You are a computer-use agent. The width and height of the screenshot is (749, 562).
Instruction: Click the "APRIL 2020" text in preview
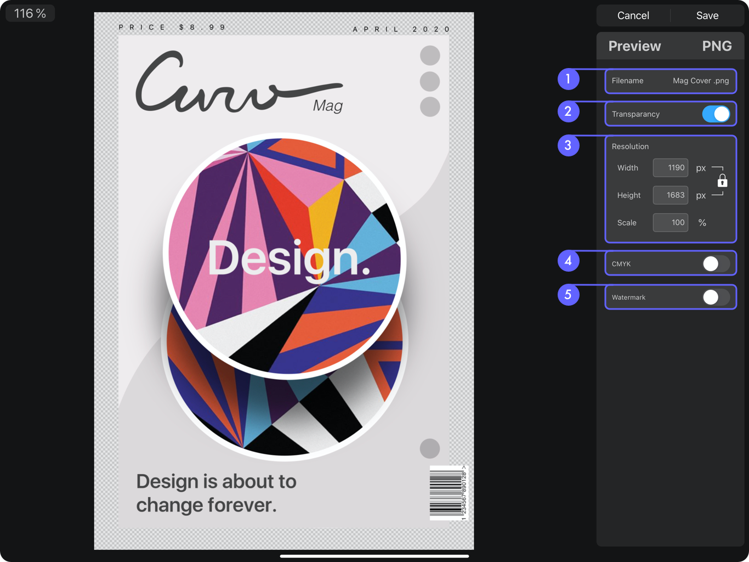click(x=401, y=29)
